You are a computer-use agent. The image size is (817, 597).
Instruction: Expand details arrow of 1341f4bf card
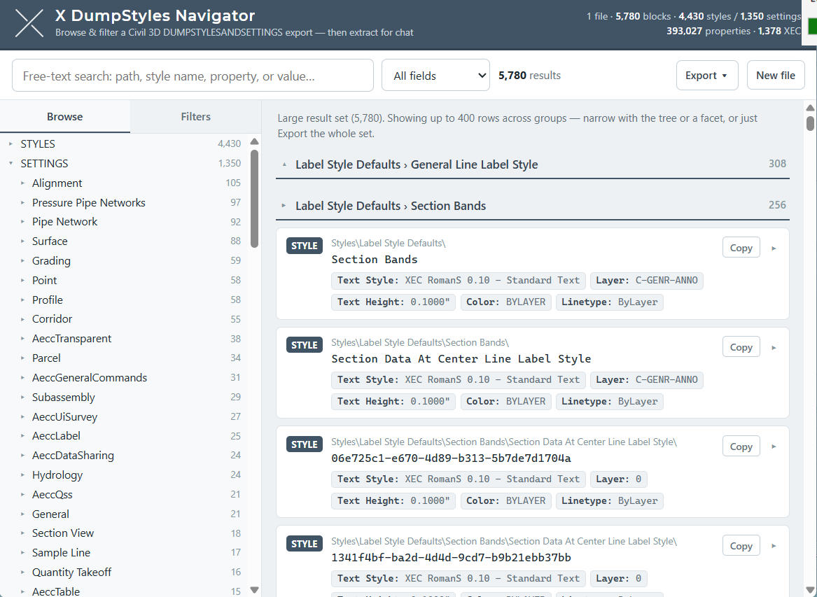tap(774, 546)
